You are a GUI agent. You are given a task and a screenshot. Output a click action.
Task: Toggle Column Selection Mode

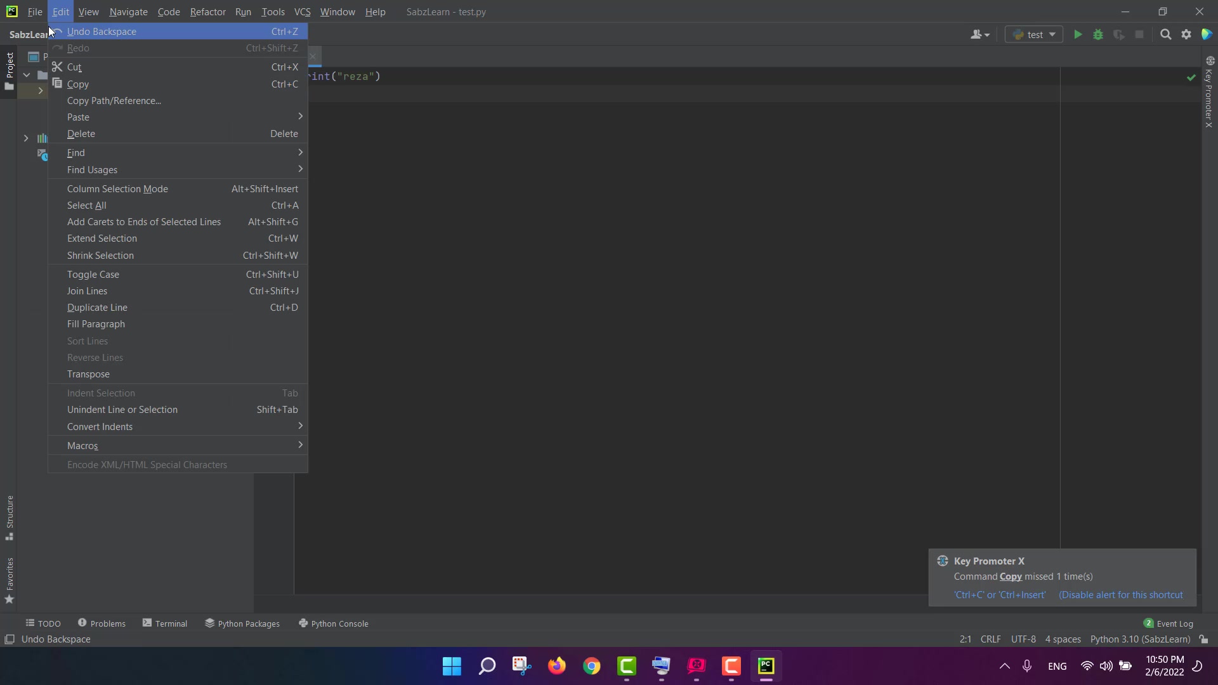118,189
